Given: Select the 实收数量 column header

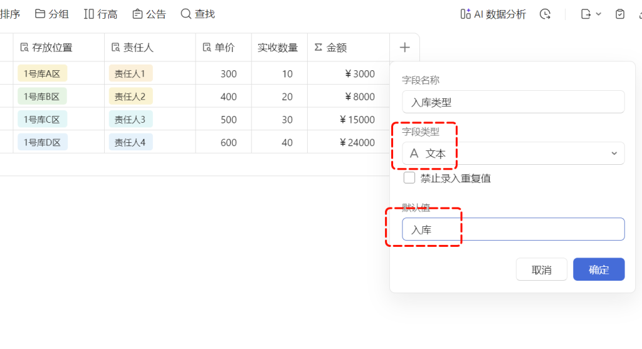Looking at the screenshot, I should coord(280,48).
